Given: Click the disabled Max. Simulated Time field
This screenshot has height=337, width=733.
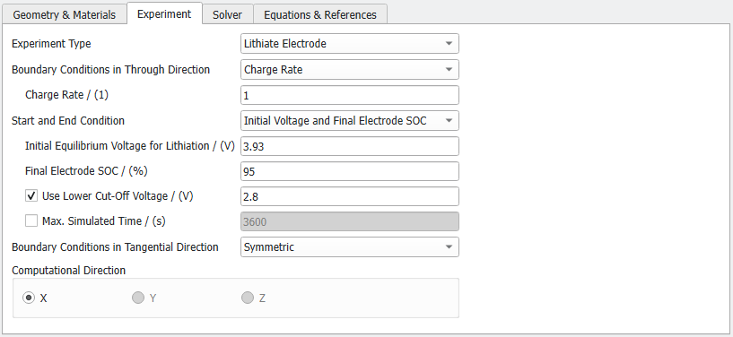Looking at the screenshot, I should [350, 221].
